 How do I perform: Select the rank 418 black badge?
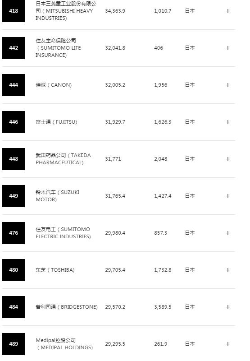(14, 11)
